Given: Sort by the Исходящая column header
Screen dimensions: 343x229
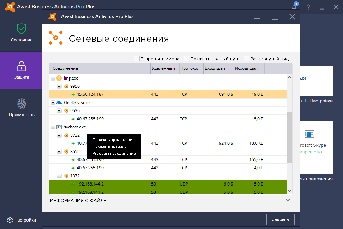Looking at the screenshot, I should point(249,68).
